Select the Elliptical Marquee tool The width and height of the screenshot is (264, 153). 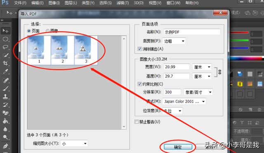(5, 39)
